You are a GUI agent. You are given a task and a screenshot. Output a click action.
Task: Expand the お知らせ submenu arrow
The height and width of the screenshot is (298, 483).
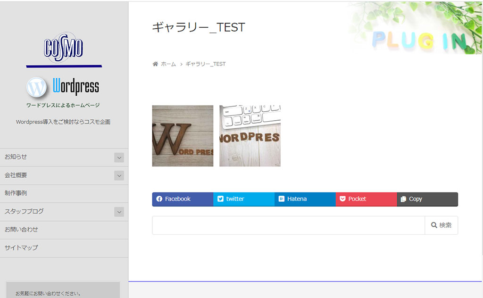119,157
